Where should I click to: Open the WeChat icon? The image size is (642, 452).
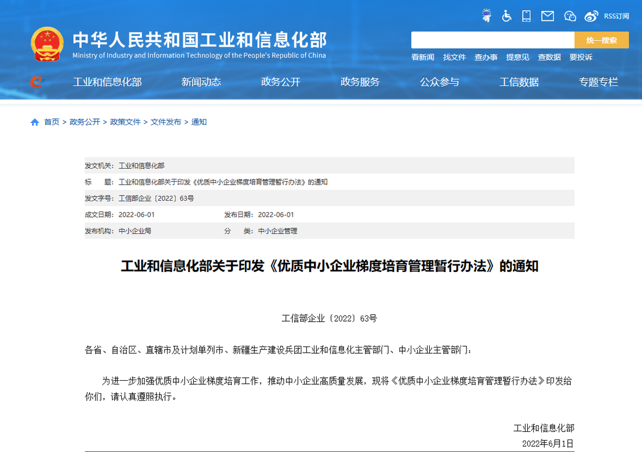(570, 16)
